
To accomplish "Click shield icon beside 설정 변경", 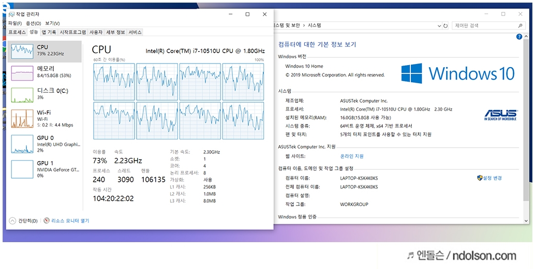I will 480,178.
